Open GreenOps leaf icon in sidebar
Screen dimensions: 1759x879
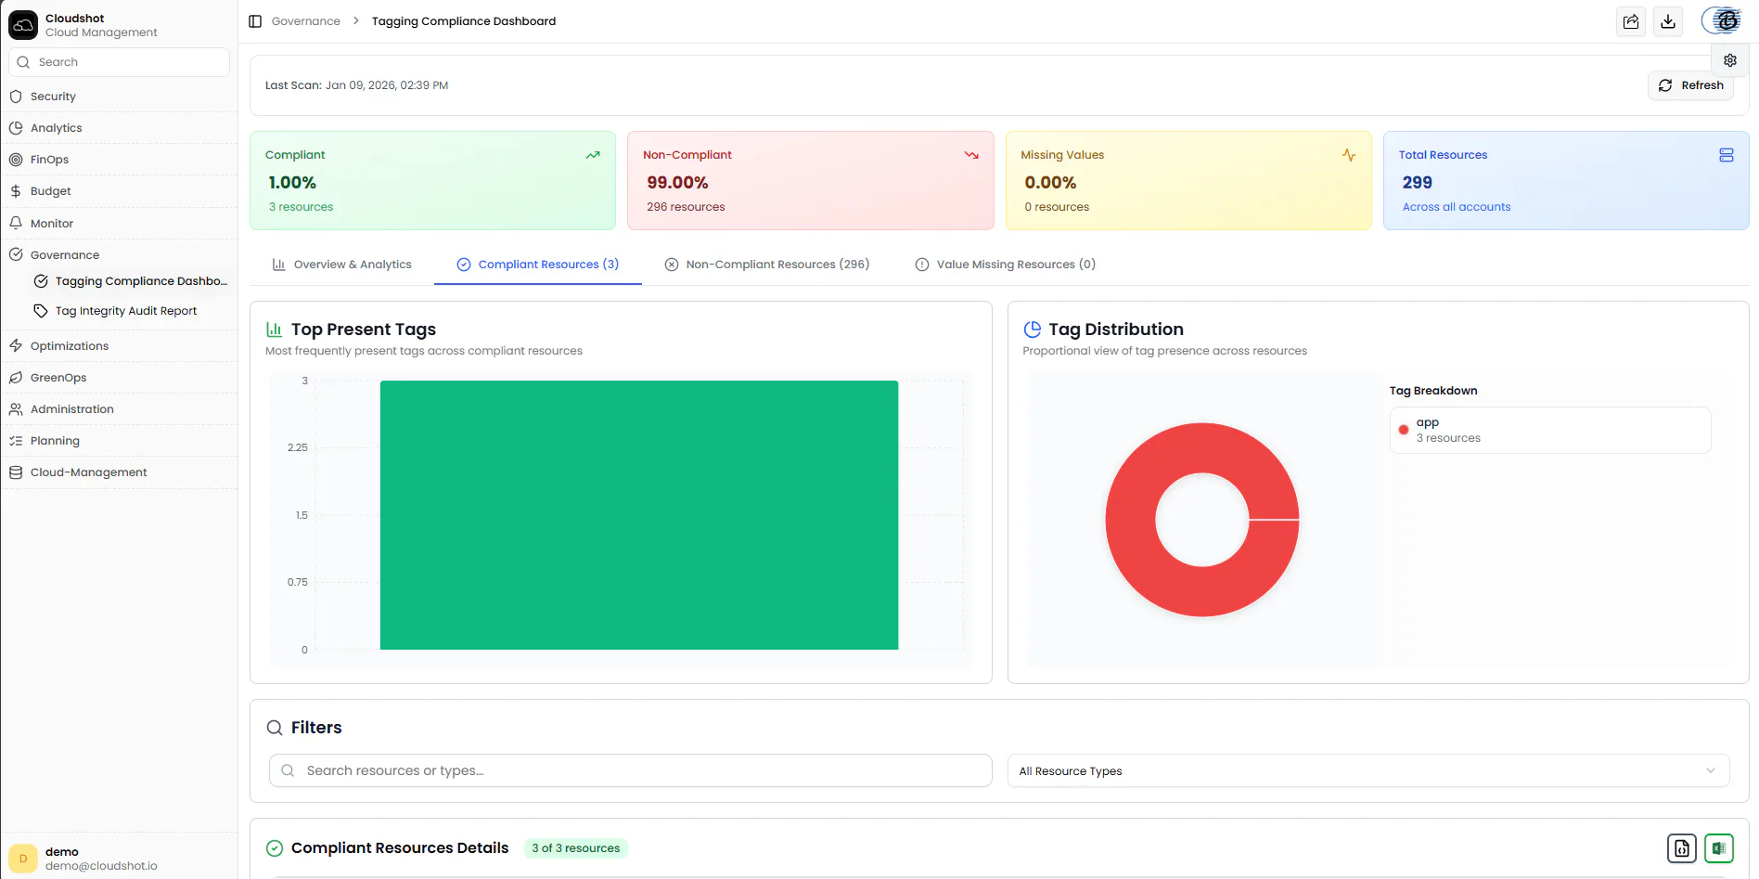point(16,378)
